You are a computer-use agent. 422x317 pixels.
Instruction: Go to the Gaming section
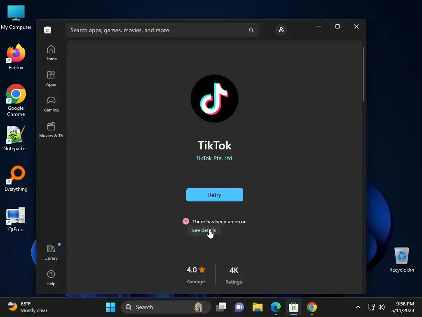(51, 104)
